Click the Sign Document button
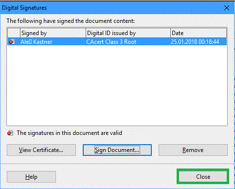 click(117, 150)
